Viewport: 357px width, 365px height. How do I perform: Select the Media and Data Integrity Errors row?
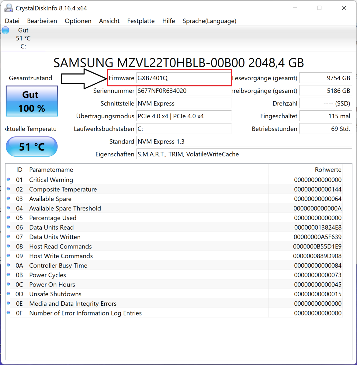pyautogui.click(x=174, y=304)
